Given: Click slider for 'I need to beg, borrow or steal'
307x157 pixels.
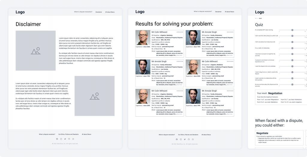Looking at the screenshot, I should pyautogui.click(x=292, y=72).
